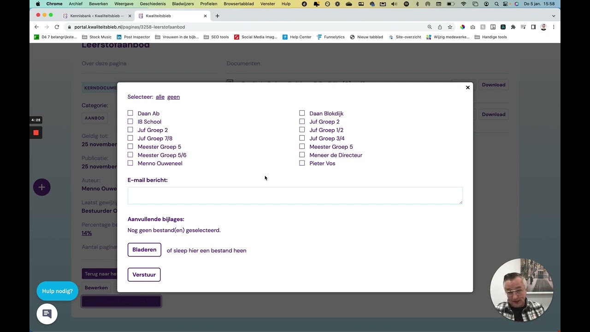Click the Verstuur button
Image resolution: width=590 pixels, height=332 pixels.
pos(144,274)
